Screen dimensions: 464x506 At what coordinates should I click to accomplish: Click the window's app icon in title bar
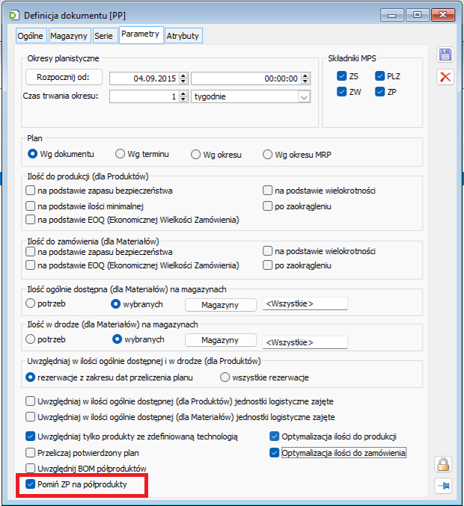14,15
